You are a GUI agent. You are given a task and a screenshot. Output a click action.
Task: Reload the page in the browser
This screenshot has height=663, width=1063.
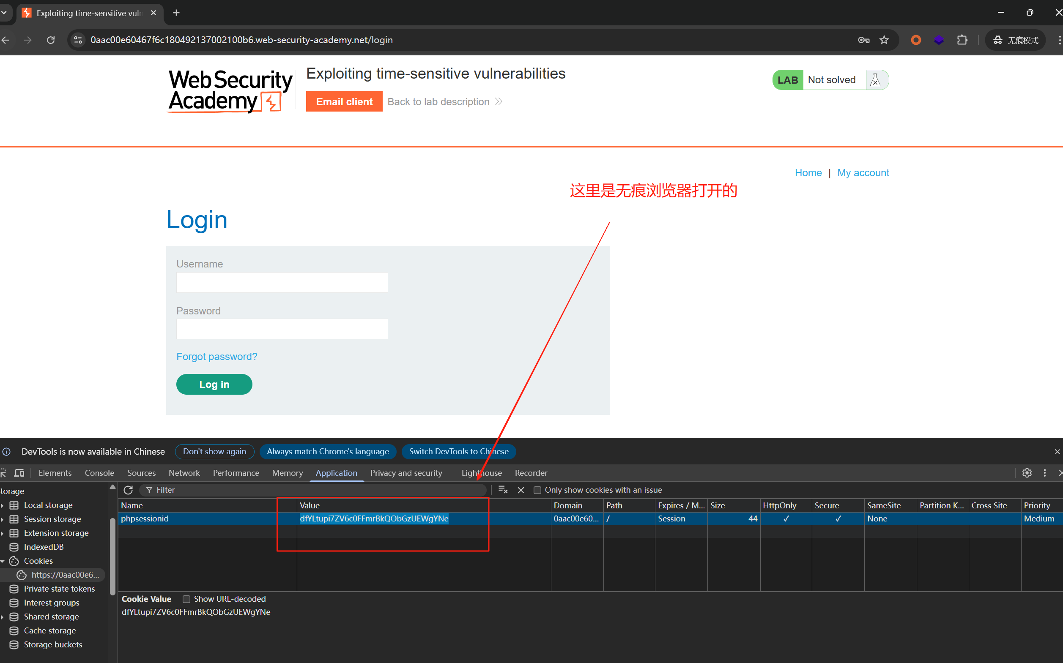51,40
